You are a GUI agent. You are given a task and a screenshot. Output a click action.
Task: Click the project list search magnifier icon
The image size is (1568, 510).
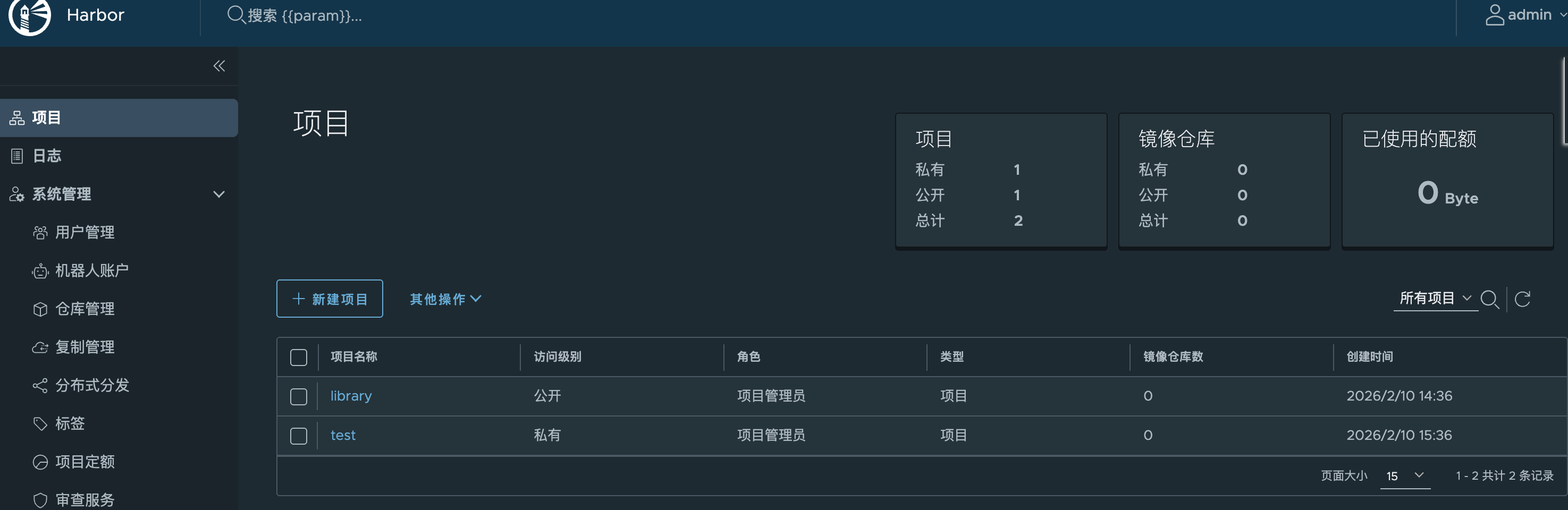point(1489,299)
